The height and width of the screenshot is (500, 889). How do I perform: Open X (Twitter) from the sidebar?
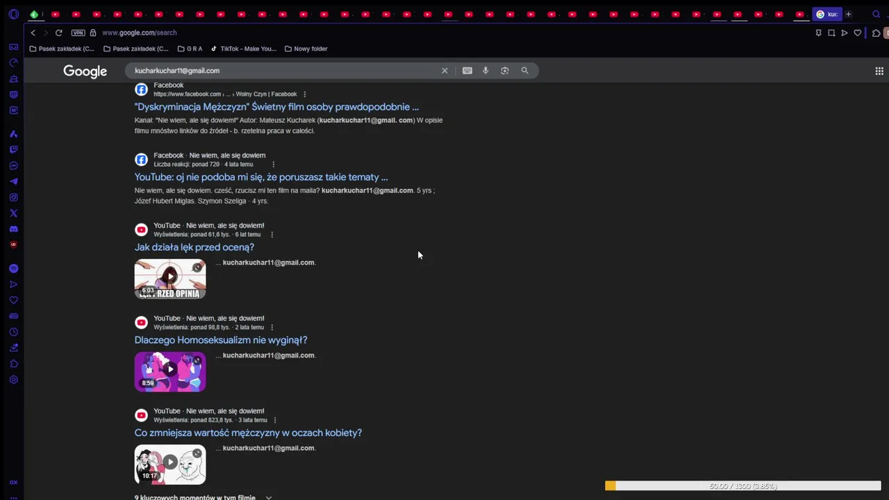point(13,213)
